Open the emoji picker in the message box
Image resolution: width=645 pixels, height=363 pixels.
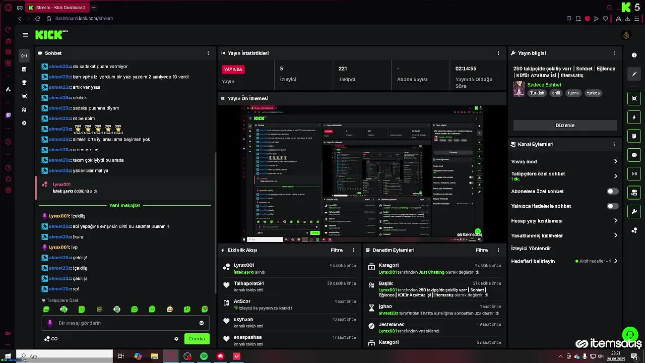[x=202, y=323]
